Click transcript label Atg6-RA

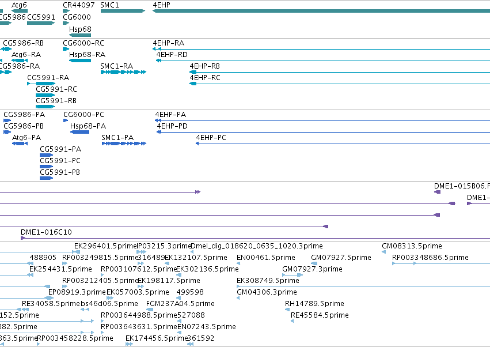[x=26, y=54]
